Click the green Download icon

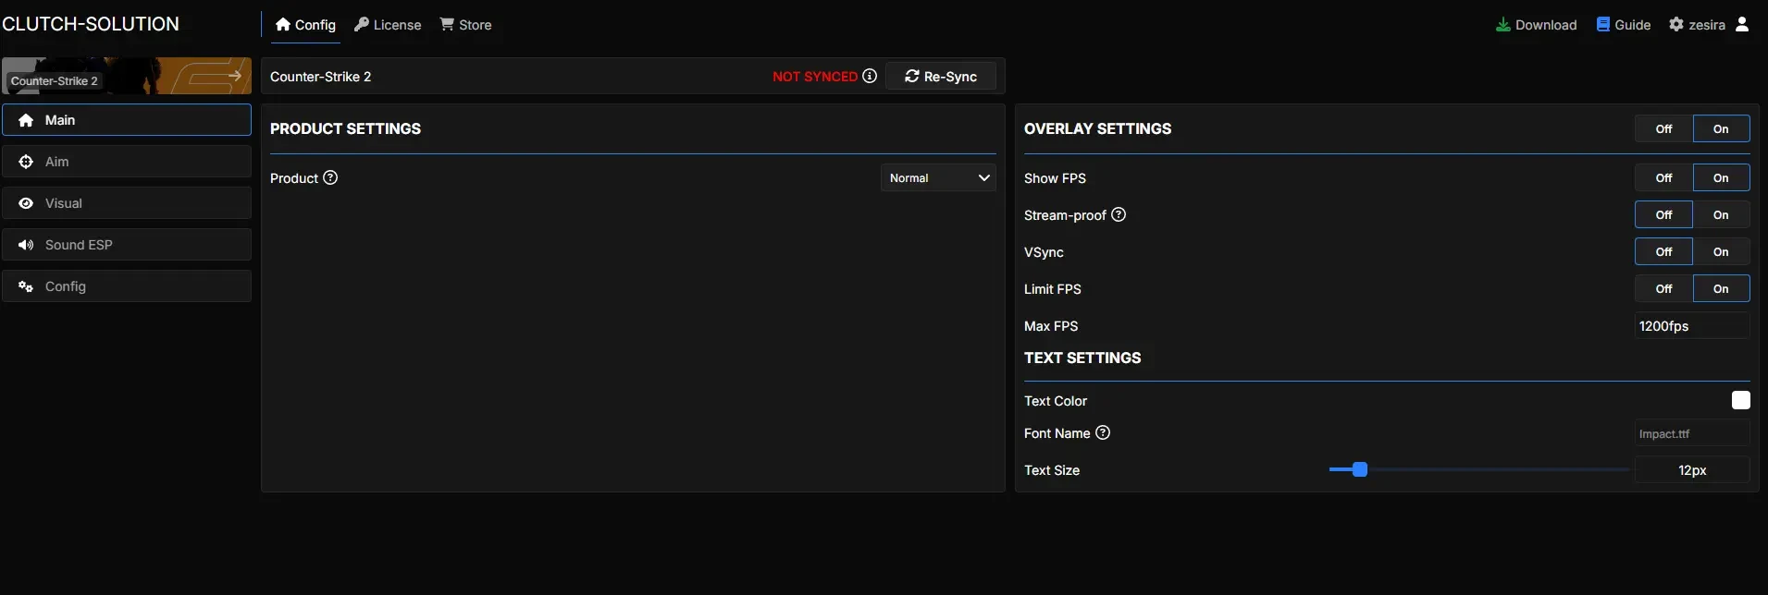click(1503, 24)
